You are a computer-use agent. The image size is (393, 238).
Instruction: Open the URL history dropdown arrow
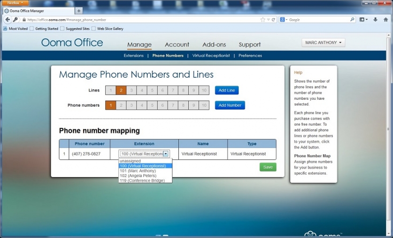(x=268, y=20)
